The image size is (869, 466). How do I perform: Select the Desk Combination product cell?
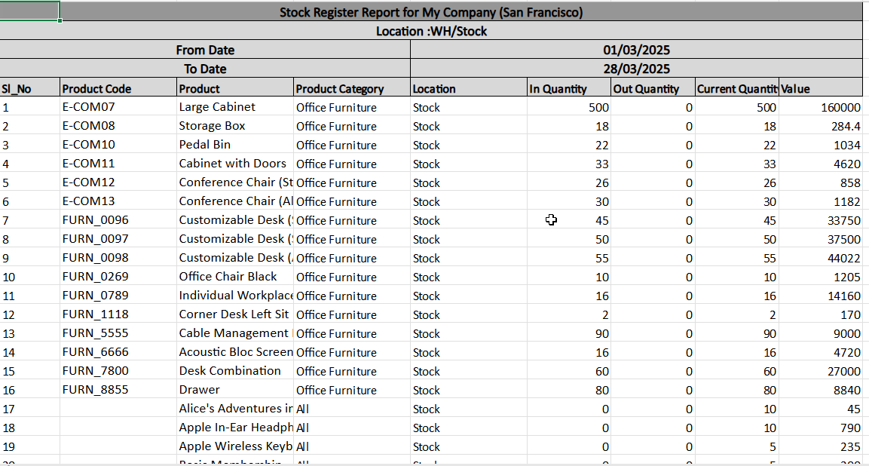(234, 371)
